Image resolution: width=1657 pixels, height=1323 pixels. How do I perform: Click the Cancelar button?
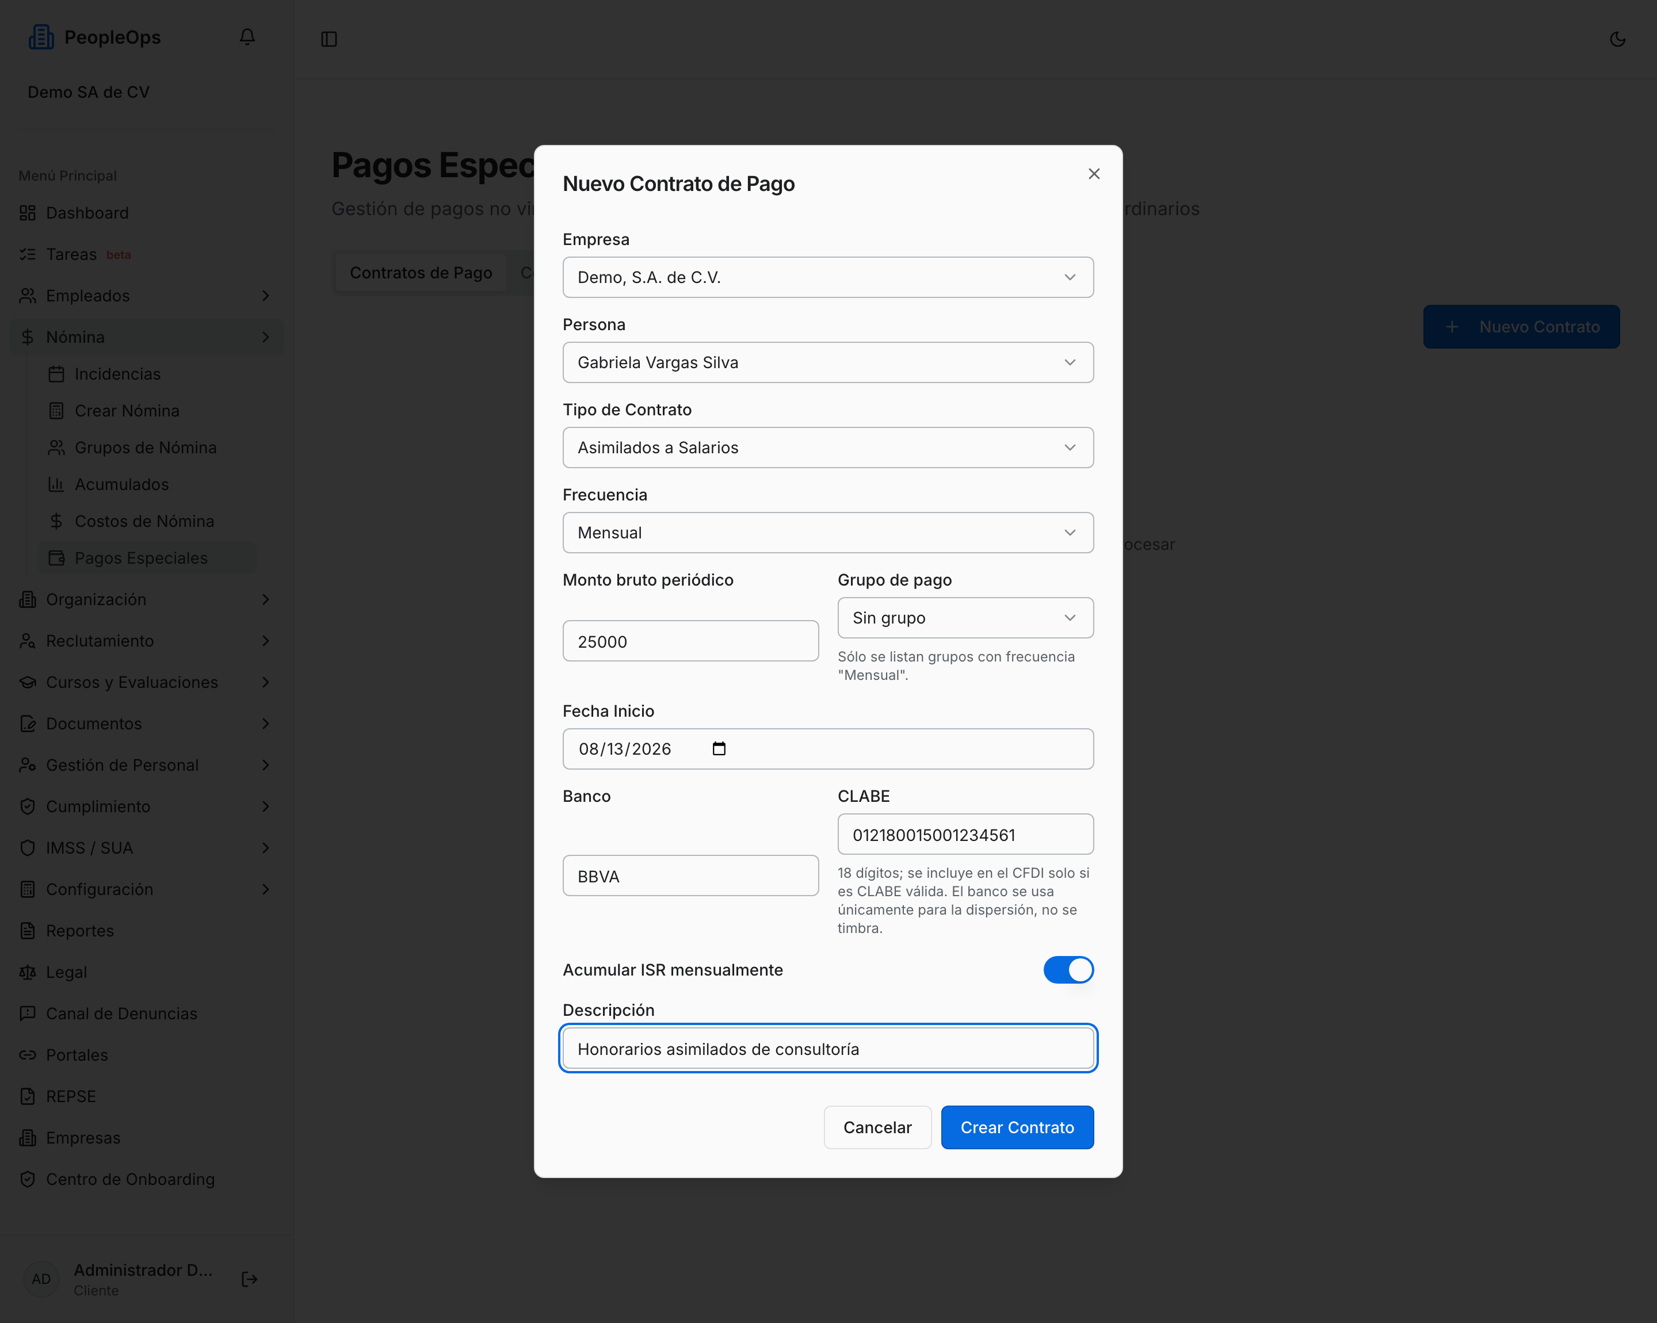(877, 1128)
